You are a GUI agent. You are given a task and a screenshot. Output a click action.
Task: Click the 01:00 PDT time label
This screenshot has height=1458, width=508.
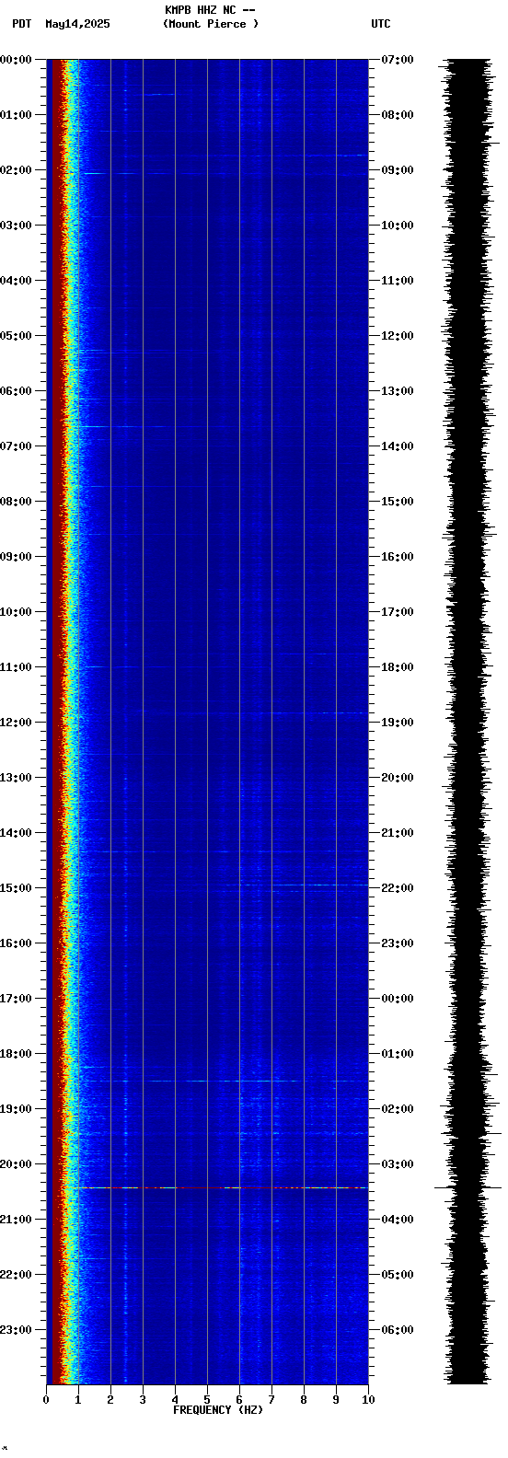(16, 115)
